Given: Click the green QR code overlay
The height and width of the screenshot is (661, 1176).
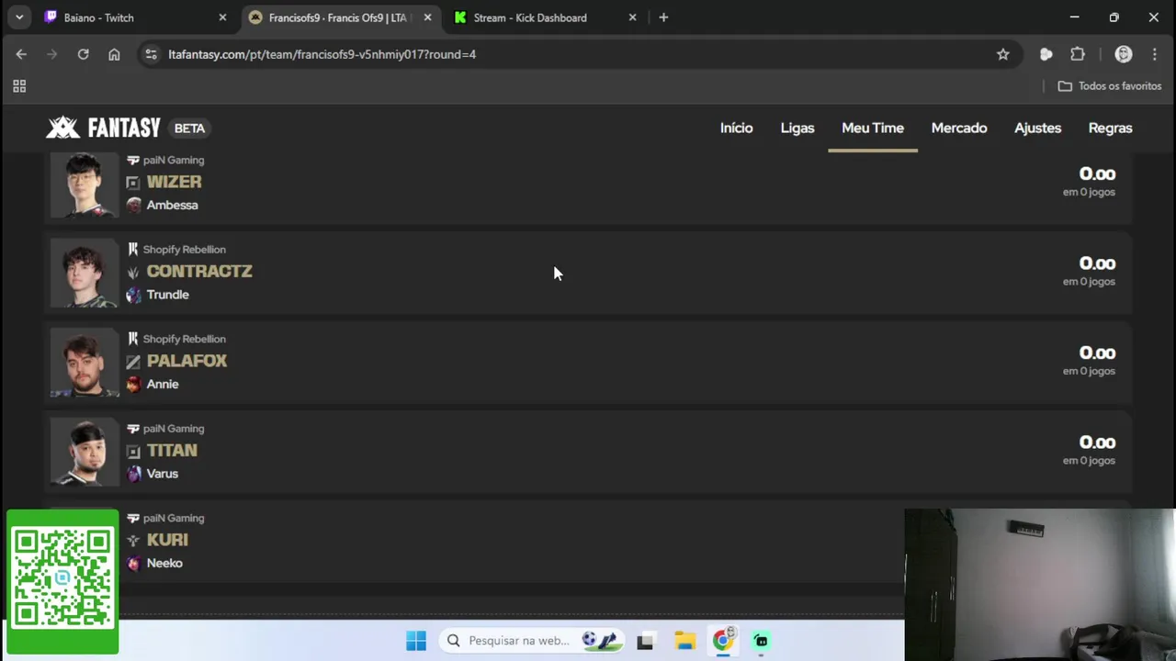Looking at the screenshot, I should pos(62,582).
